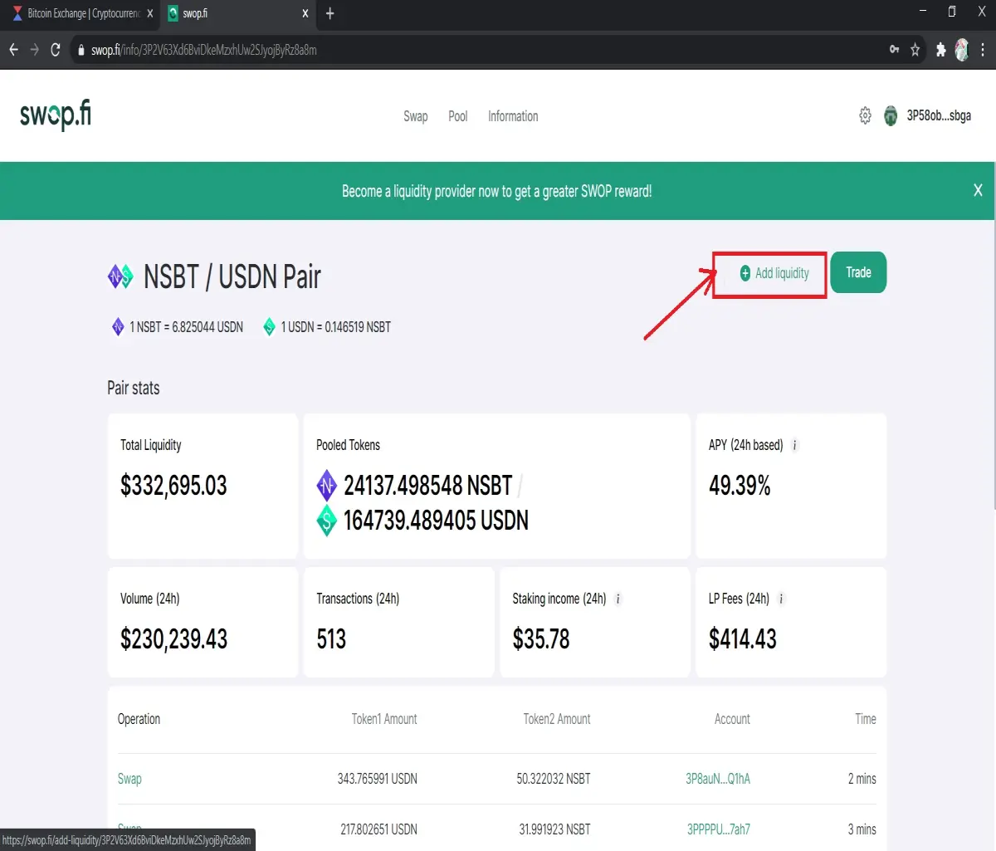The height and width of the screenshot is (851, 996).
Task: Click the Volume (24h) value $230,239.43
Action: point(173,639)
